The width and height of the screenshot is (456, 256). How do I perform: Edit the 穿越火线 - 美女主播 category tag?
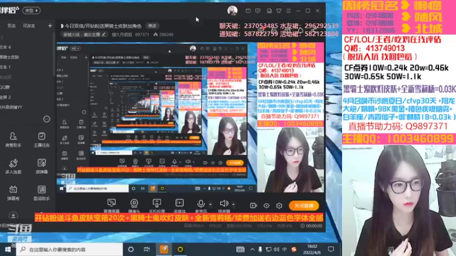(x=83, y=35)
